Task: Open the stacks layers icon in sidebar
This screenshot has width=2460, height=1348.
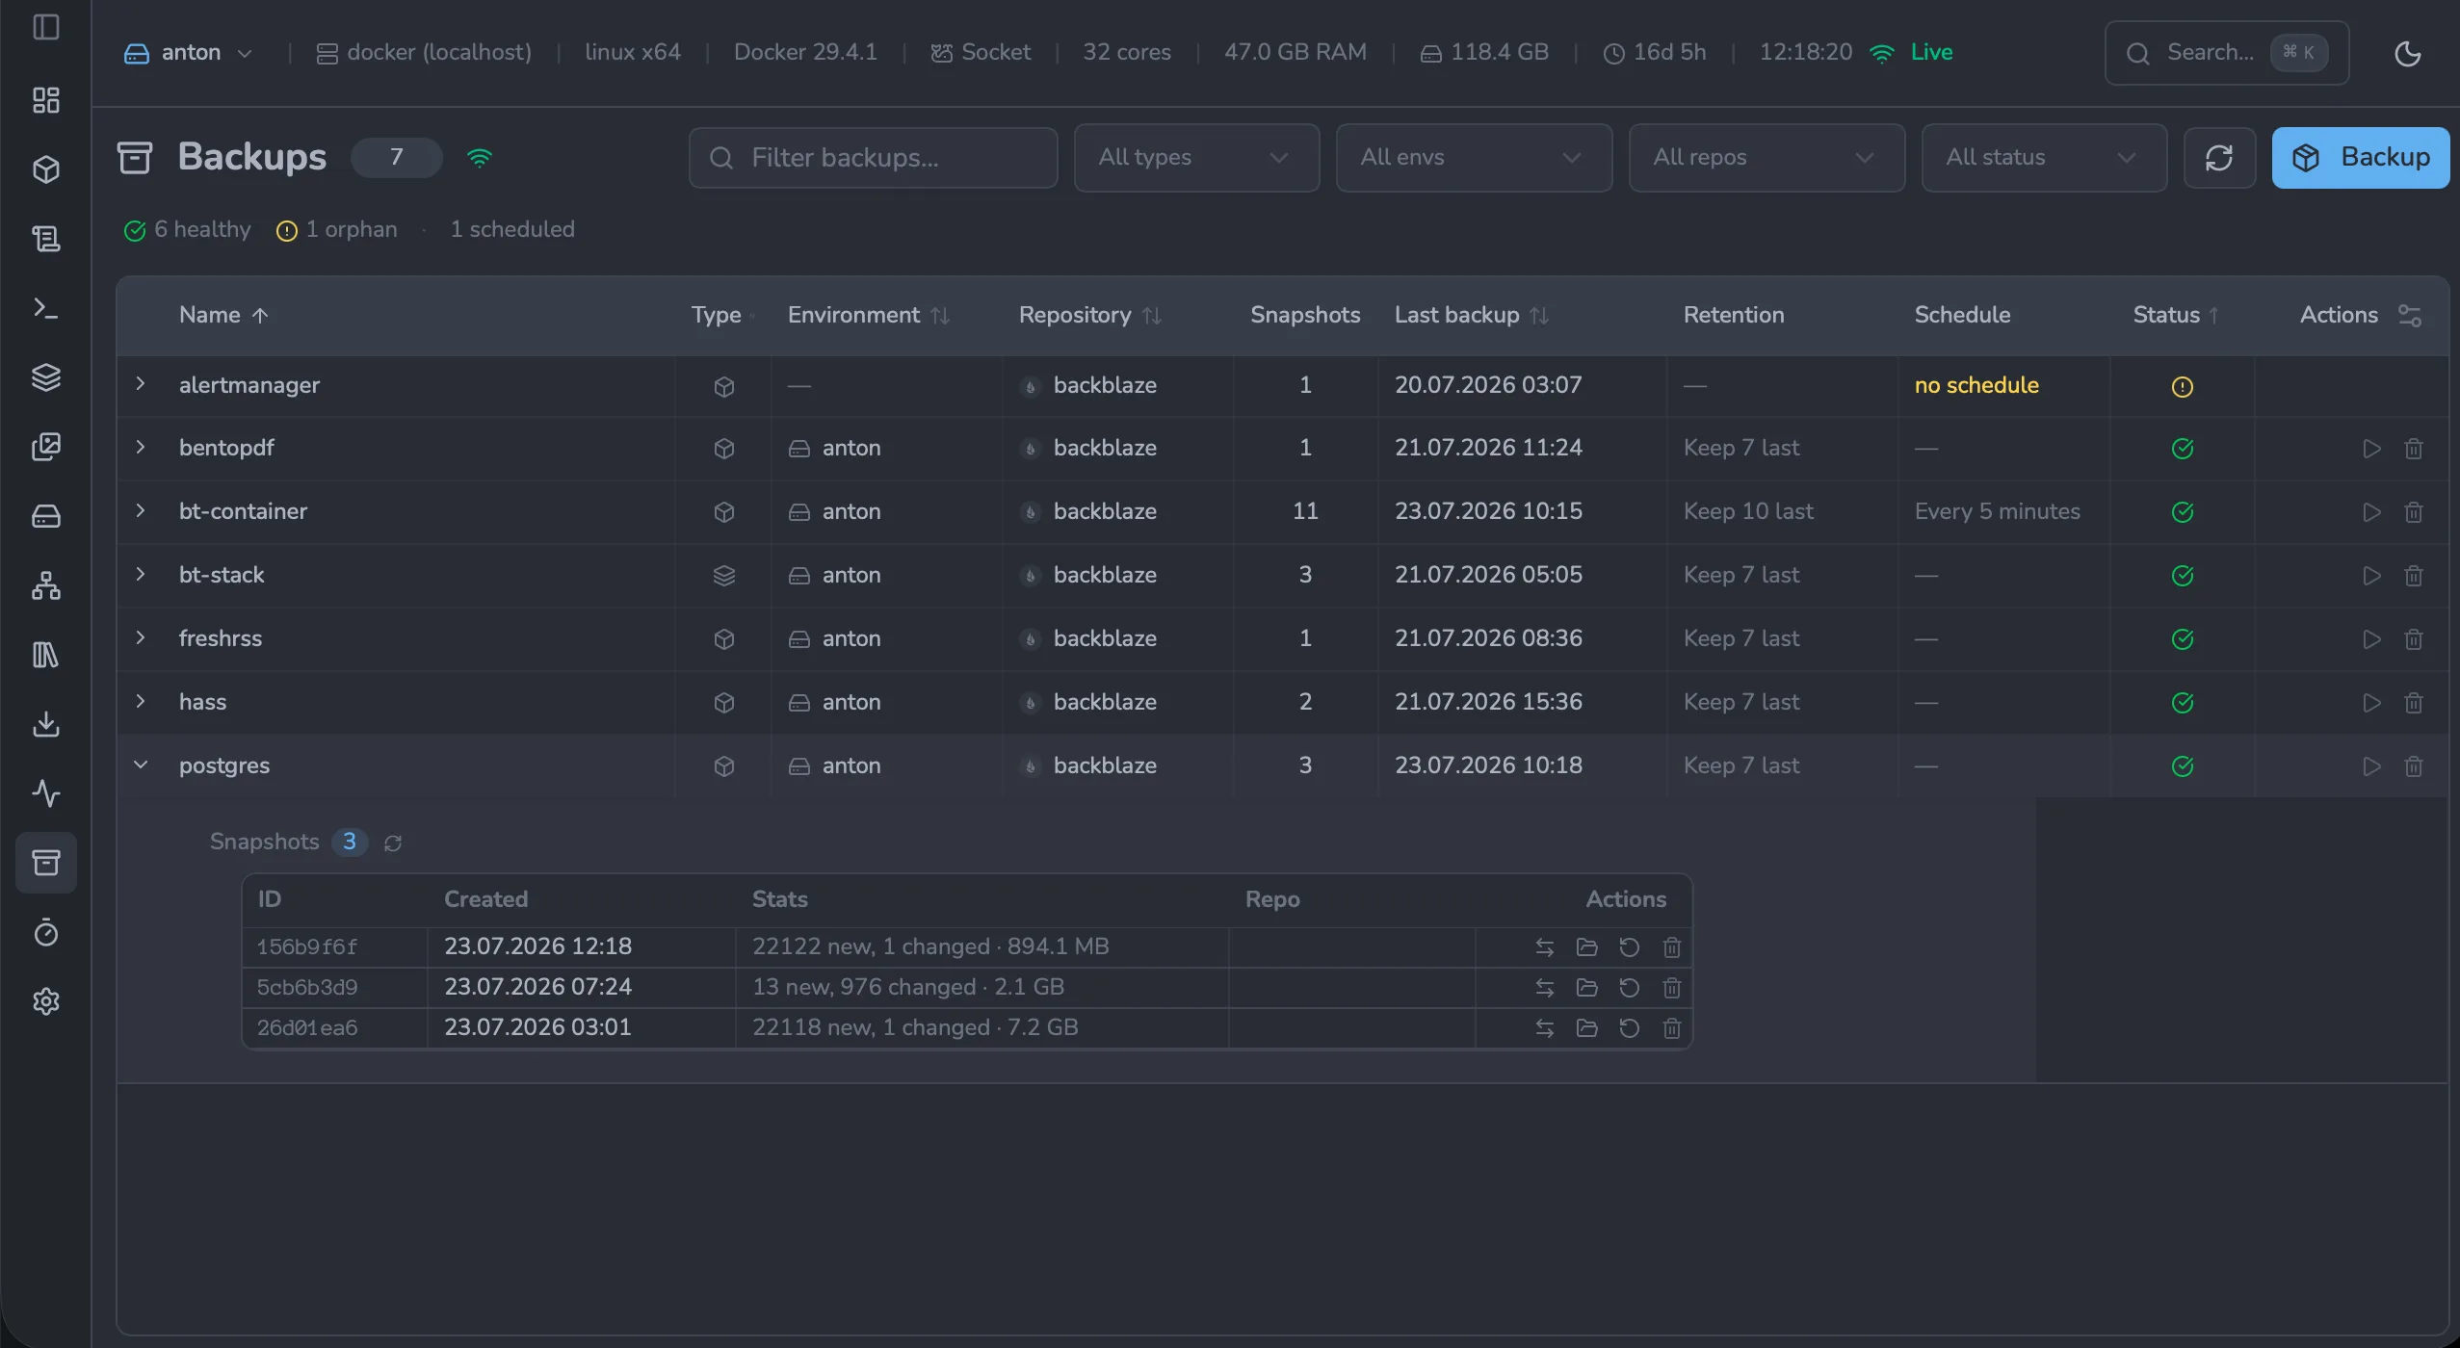Action: click(46, 377)
